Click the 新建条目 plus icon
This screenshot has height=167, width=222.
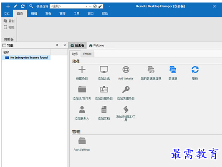coord(82,70)
